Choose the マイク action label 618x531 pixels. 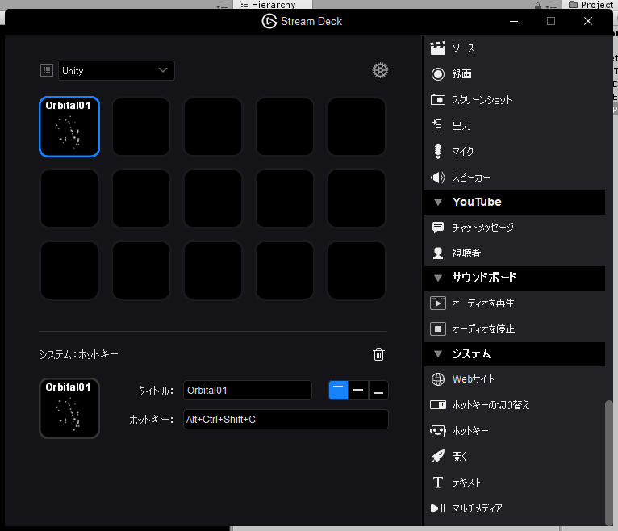pos(463,152)
